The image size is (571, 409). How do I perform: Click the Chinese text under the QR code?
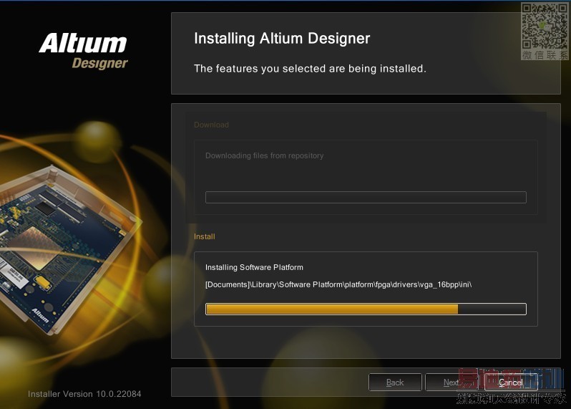[x=545, y=55]
